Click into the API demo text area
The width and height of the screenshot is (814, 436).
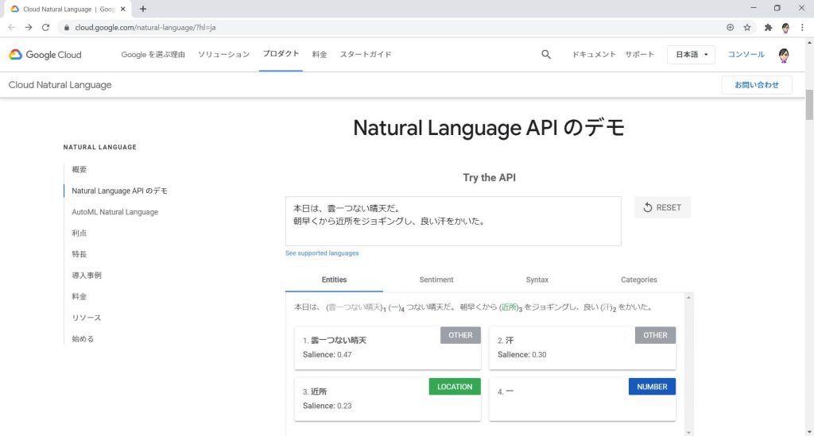pos(453,222)
